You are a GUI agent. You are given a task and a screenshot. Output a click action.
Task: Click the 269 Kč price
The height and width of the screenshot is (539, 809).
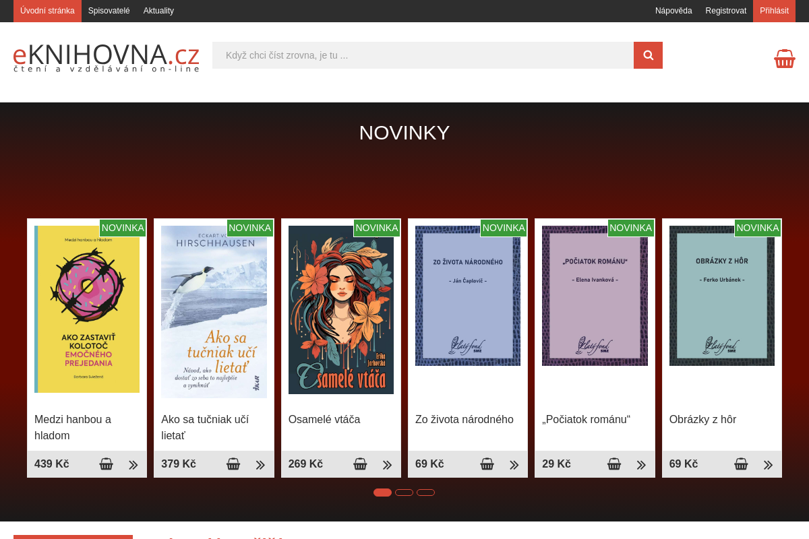[305, 464]
